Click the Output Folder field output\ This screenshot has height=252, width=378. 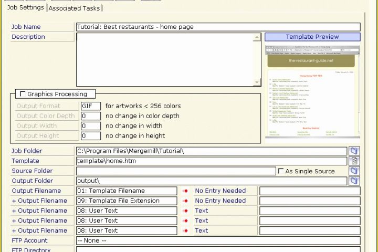[x=212, y=181]
